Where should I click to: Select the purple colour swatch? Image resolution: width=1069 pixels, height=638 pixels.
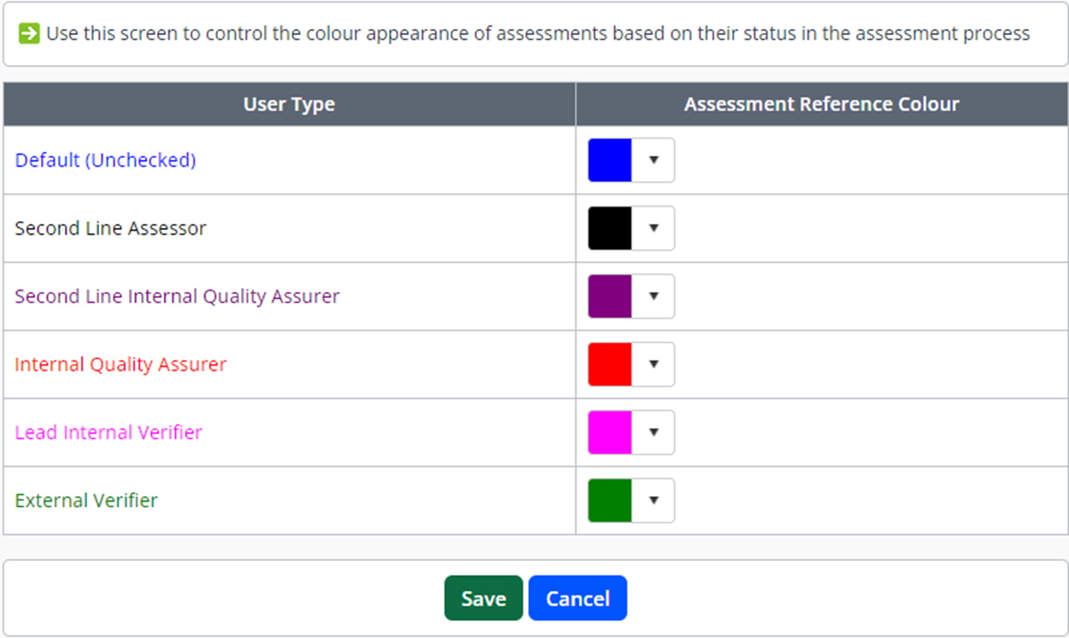click(x=609, y=296)
